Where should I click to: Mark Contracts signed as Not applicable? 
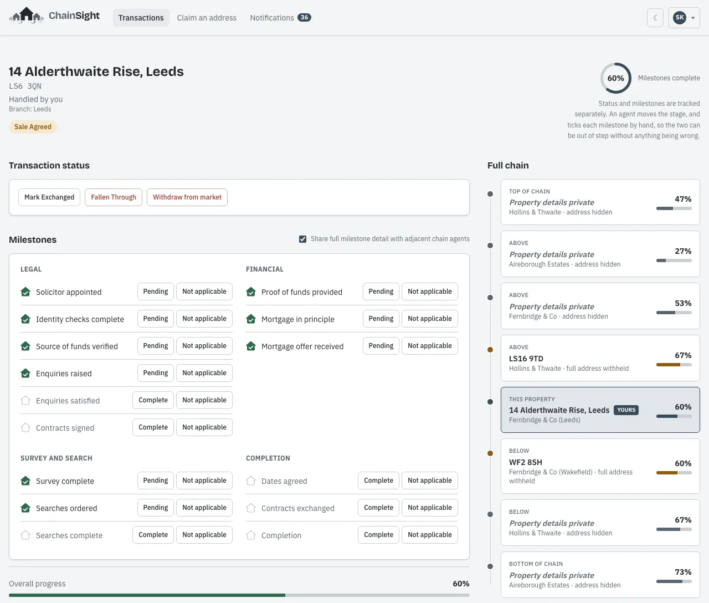204,427
